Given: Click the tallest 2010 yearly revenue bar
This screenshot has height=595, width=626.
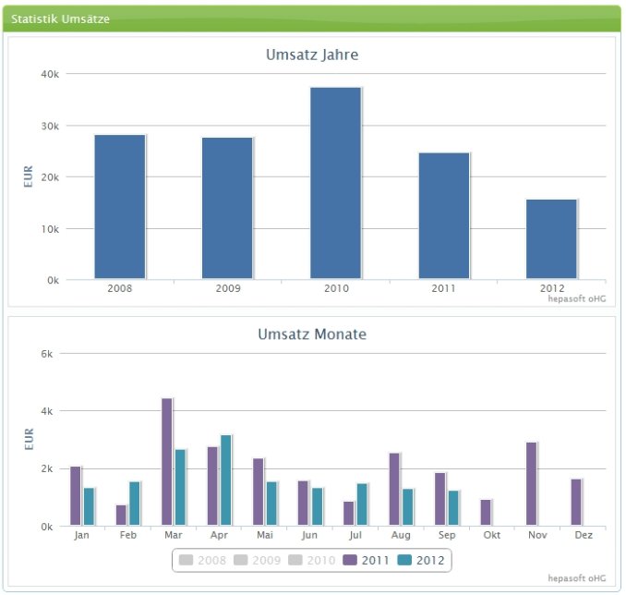Looking at the screenshot, I should tap(335, 183).
